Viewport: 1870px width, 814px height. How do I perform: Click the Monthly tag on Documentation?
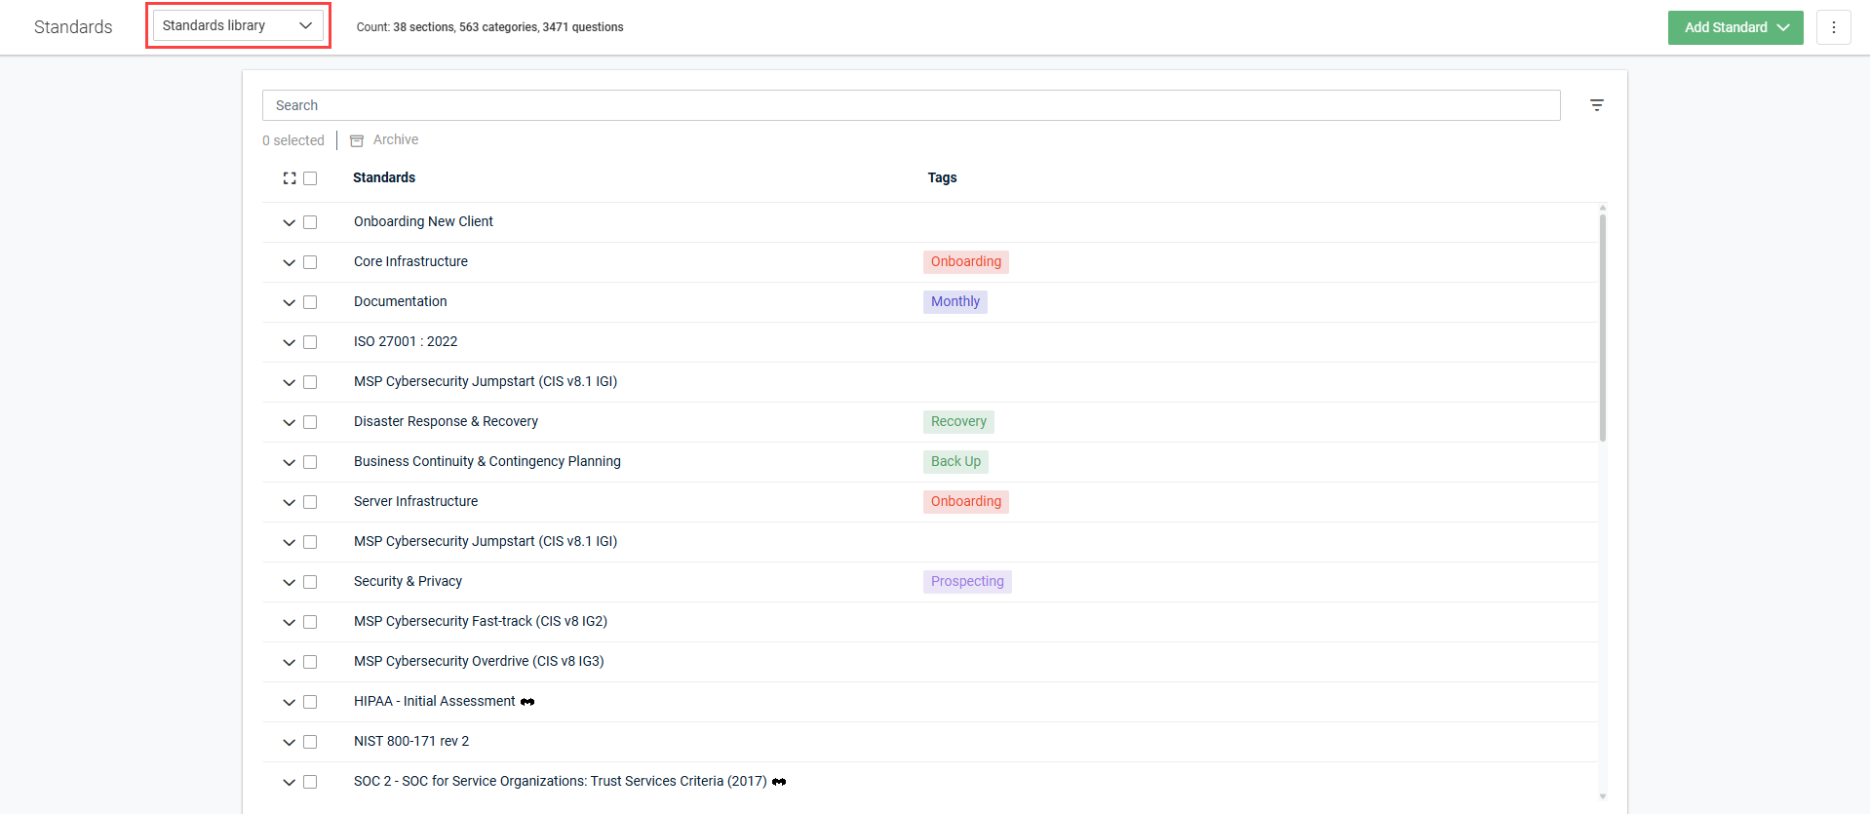pyautogui.click(x=954, y=301)
